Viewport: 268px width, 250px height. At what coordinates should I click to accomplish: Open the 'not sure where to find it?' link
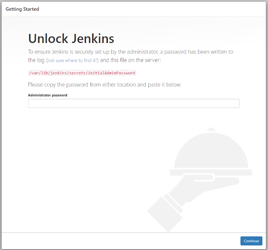pos(72,60)
